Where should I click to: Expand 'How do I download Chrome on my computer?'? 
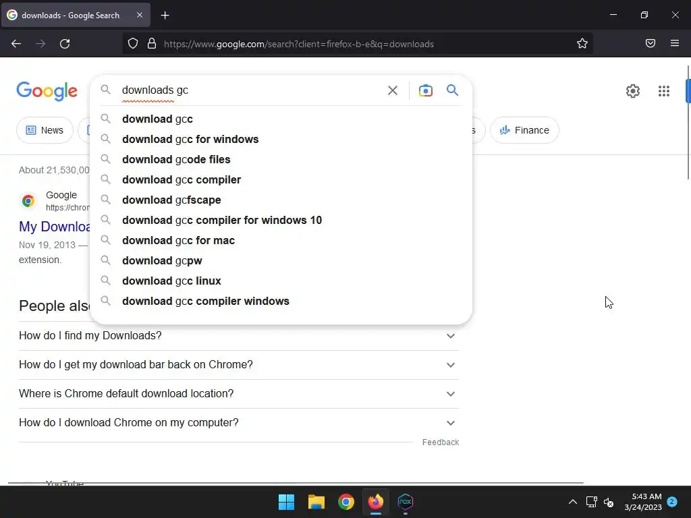[238, 423]
